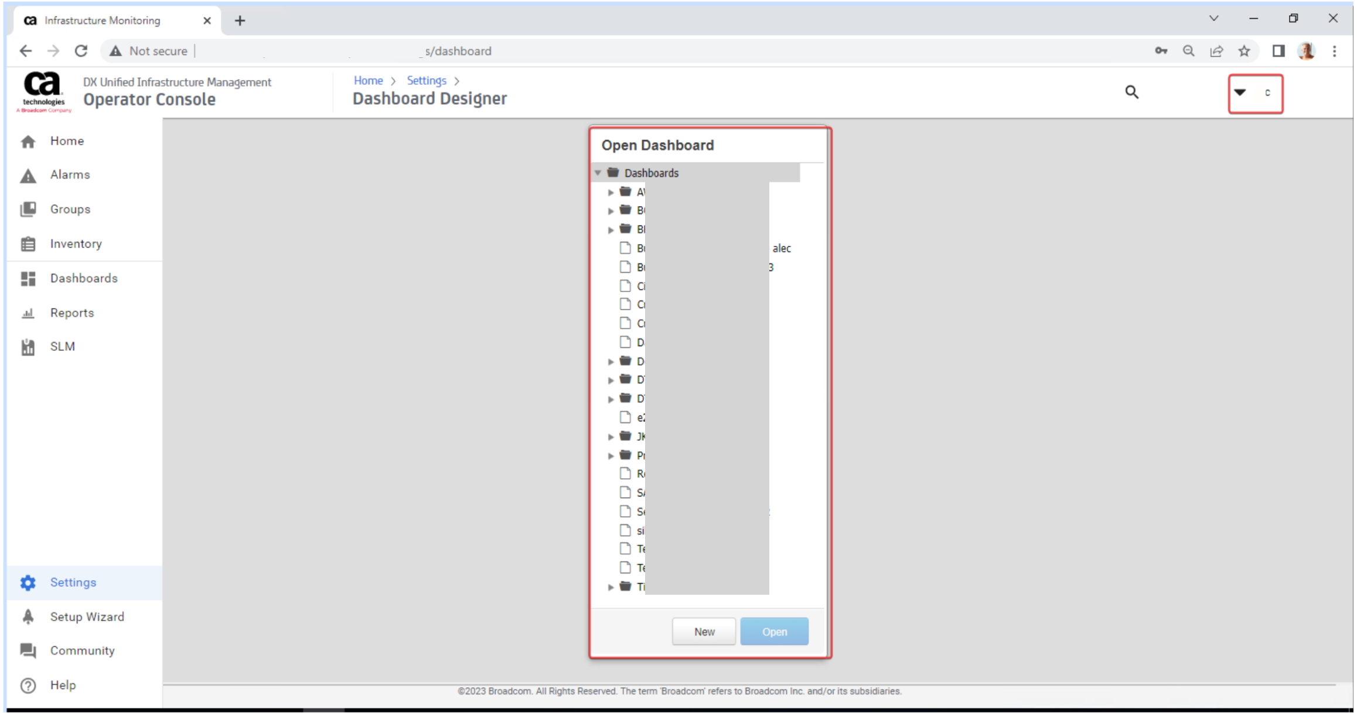
Task: Expand the folder starting with AV
Action: (x=611, y=192)
